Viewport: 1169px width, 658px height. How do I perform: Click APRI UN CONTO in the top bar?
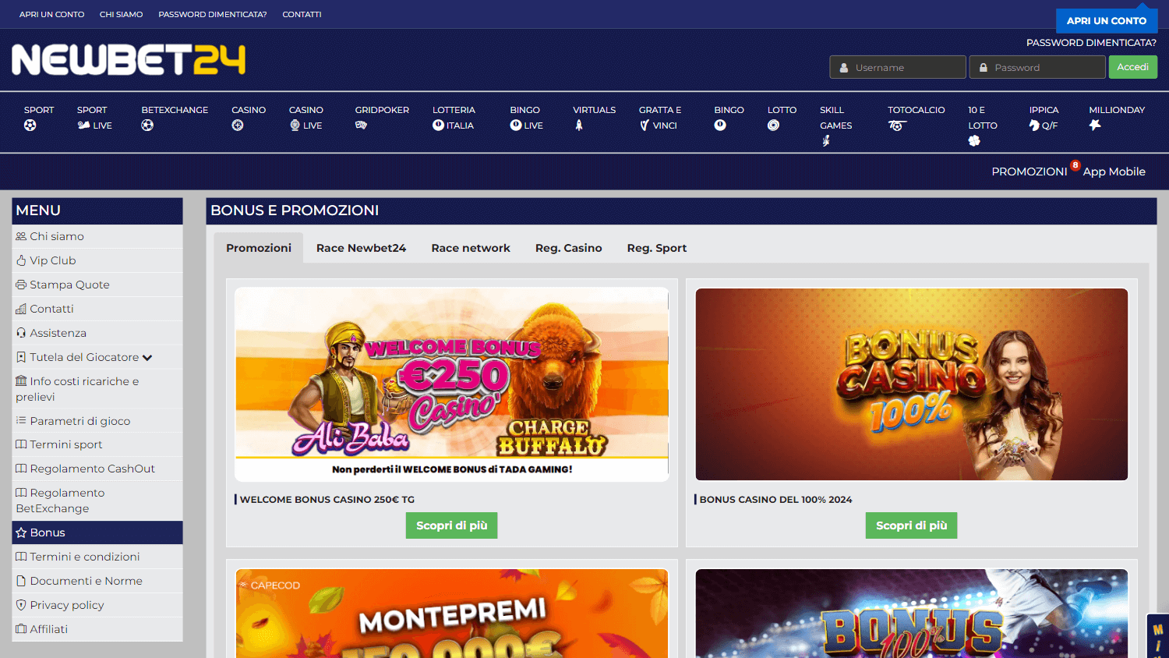[x=51, y=14]
